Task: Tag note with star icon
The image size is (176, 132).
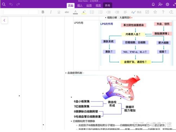Action: coord(155,12)
